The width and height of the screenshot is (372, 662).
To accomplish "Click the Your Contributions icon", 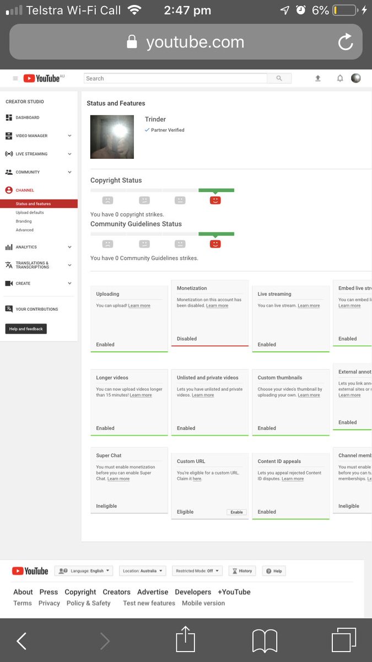I will tap(9, 309).
